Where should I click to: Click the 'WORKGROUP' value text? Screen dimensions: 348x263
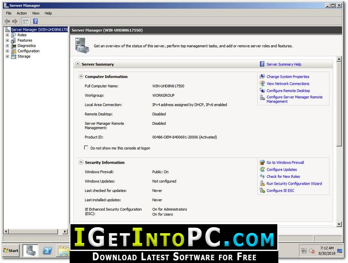(163, 95)
